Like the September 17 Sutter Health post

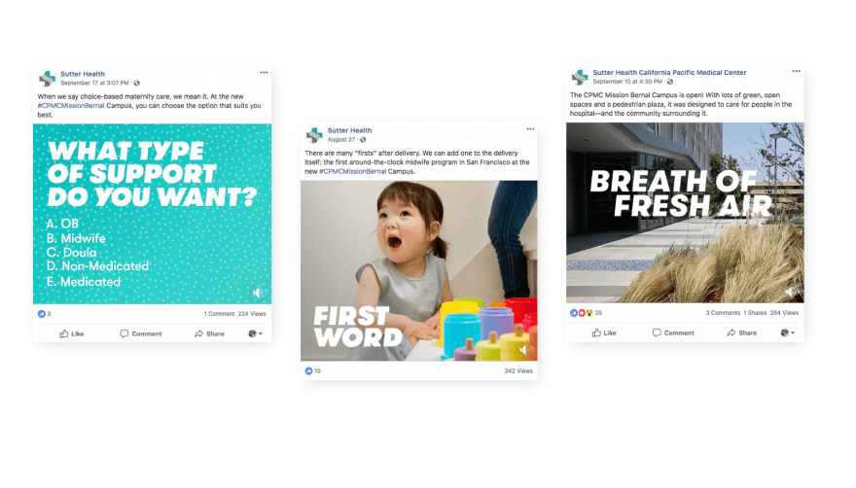click(72, 333)
